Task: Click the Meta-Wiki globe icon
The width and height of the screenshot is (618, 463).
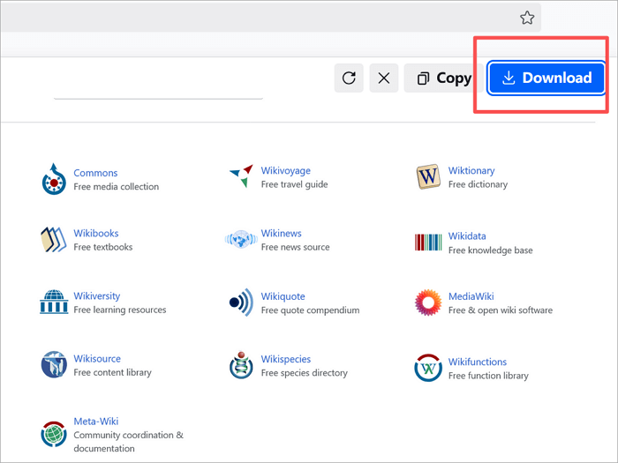Action: point(54,434)
